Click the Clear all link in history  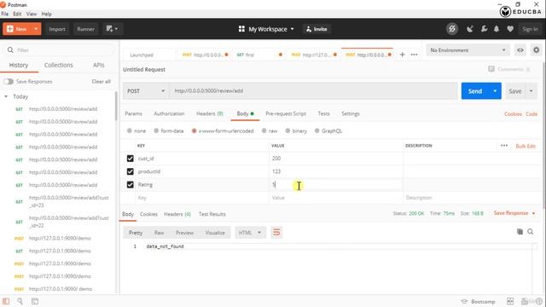(x=101, y=82)
